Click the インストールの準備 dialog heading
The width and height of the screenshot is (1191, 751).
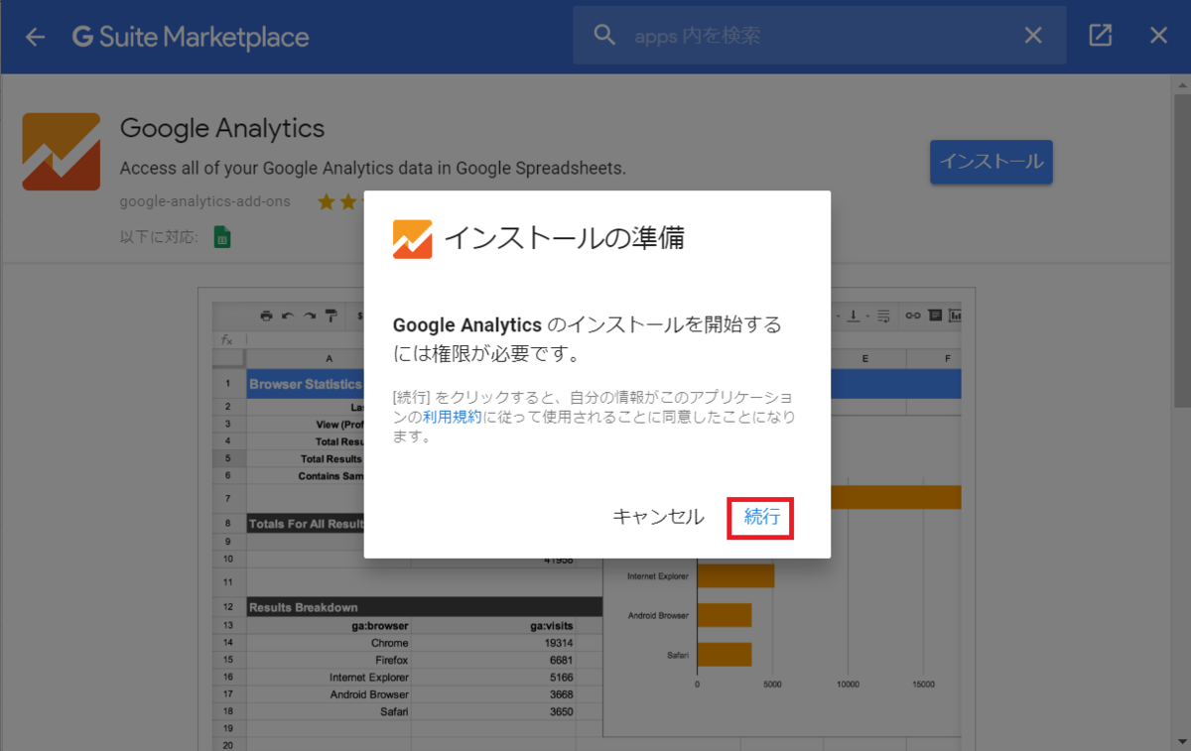point(564,238)
